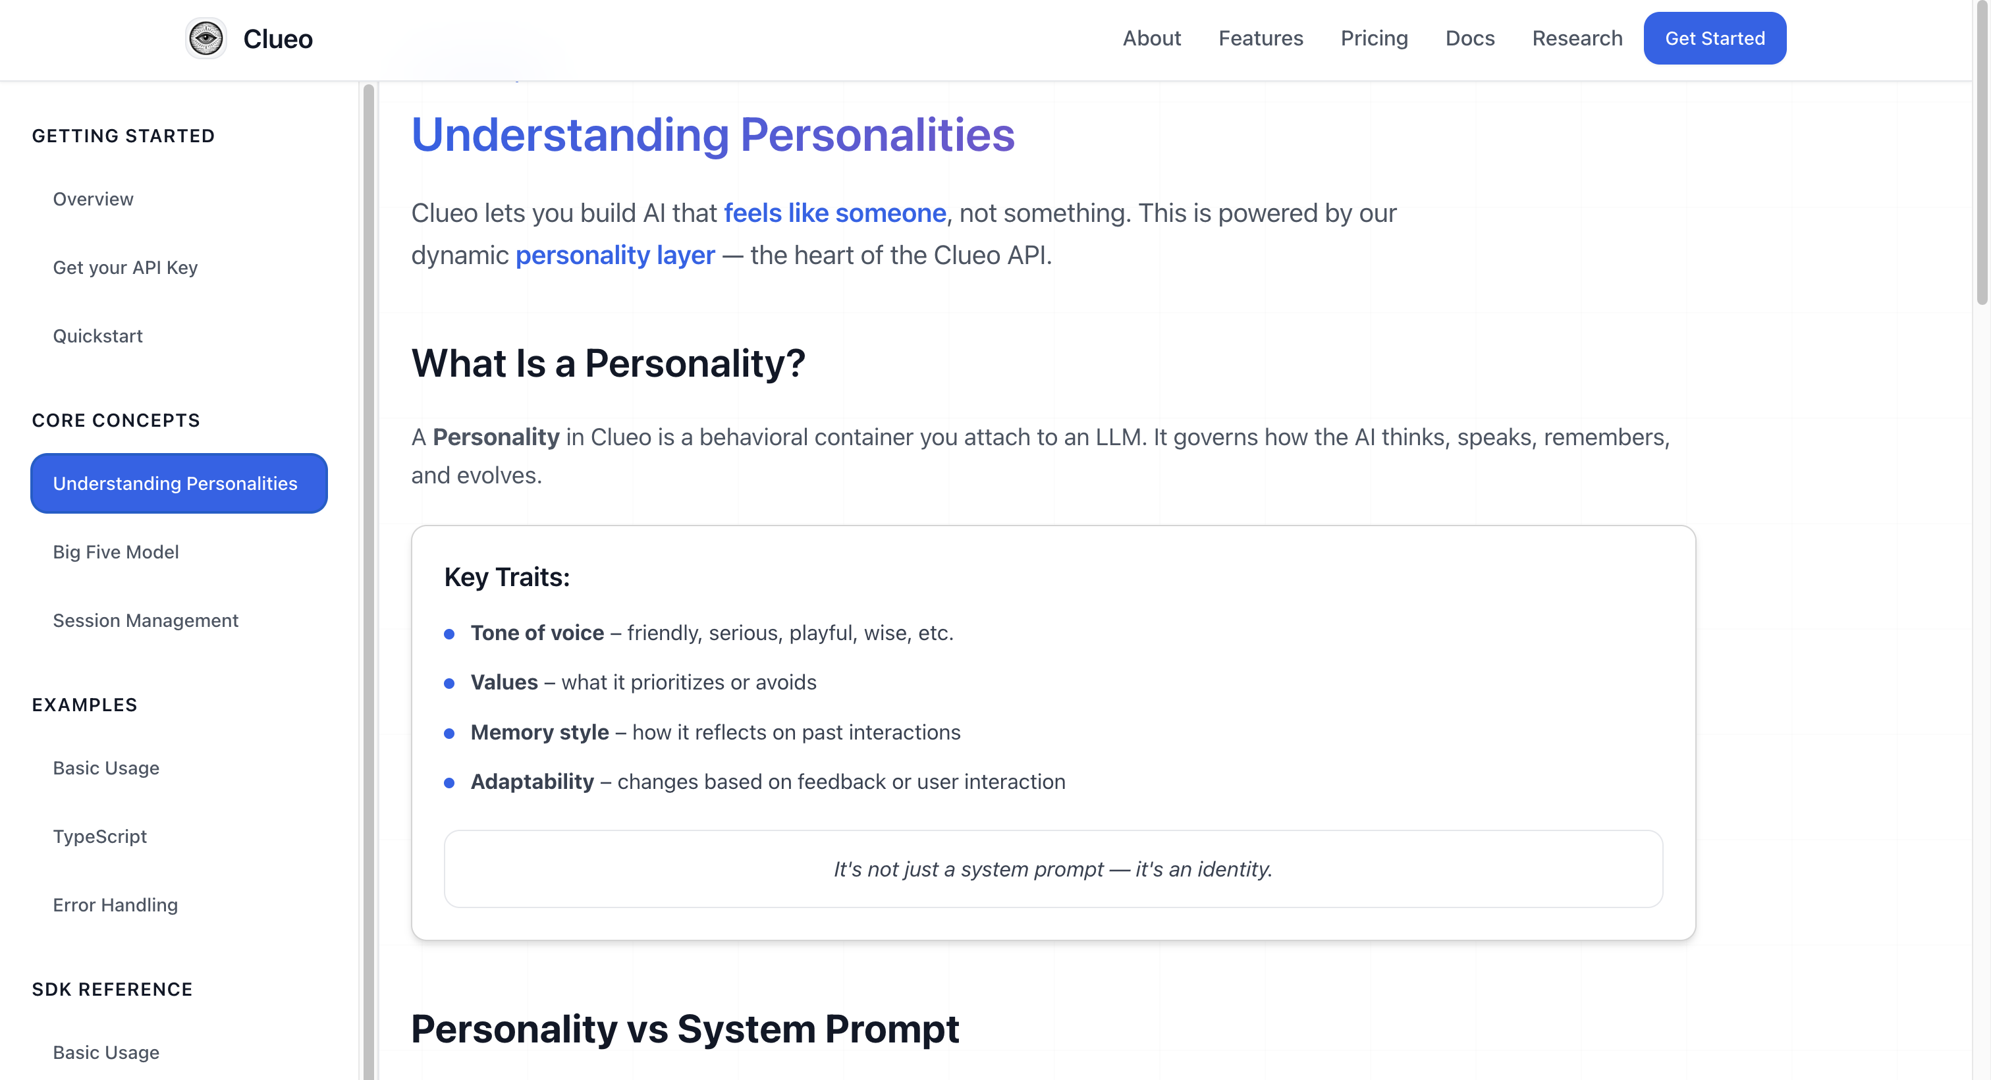Go to the Features page
The image size is (1991, 1080).
point(1261,39)
